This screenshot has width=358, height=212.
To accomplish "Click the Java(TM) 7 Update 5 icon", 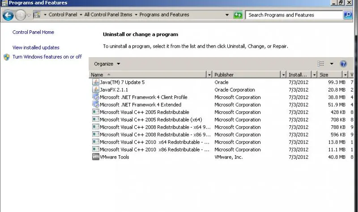I will 95,82.
